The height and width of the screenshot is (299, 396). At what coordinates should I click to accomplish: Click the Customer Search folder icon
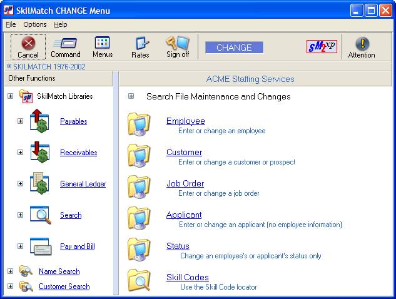(26, 286)
